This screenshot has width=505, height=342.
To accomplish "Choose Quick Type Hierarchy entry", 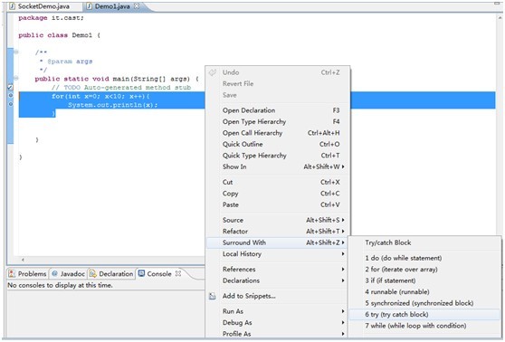I will point(278,156).
